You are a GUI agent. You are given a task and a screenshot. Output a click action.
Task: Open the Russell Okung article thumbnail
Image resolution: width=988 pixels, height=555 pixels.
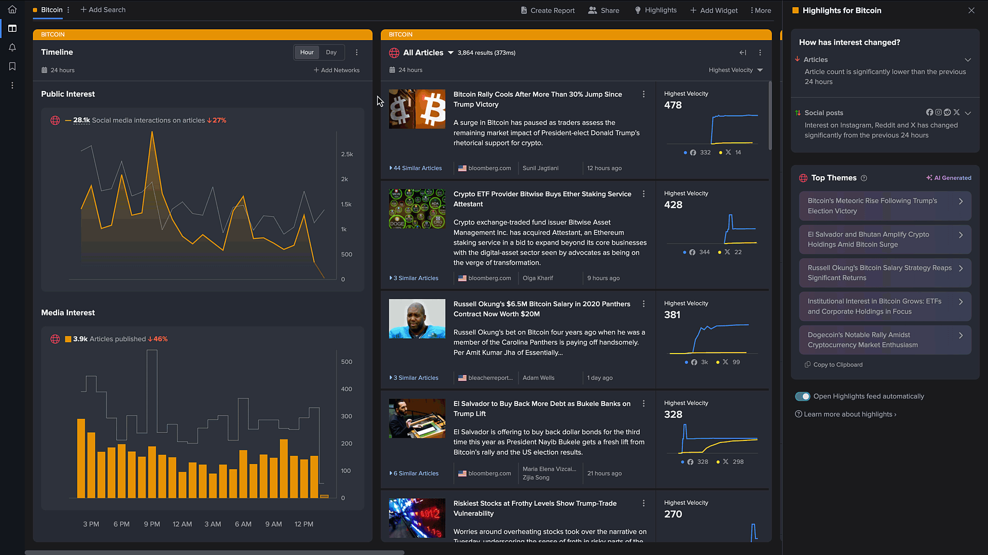[417, 319]
